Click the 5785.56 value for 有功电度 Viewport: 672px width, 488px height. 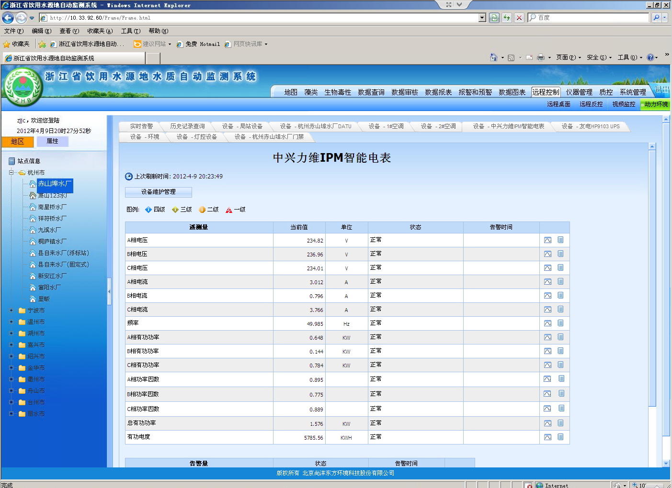tap(313, 438)
